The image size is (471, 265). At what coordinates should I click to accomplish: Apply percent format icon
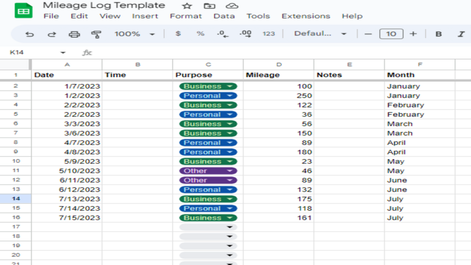[x=201, y=34]
